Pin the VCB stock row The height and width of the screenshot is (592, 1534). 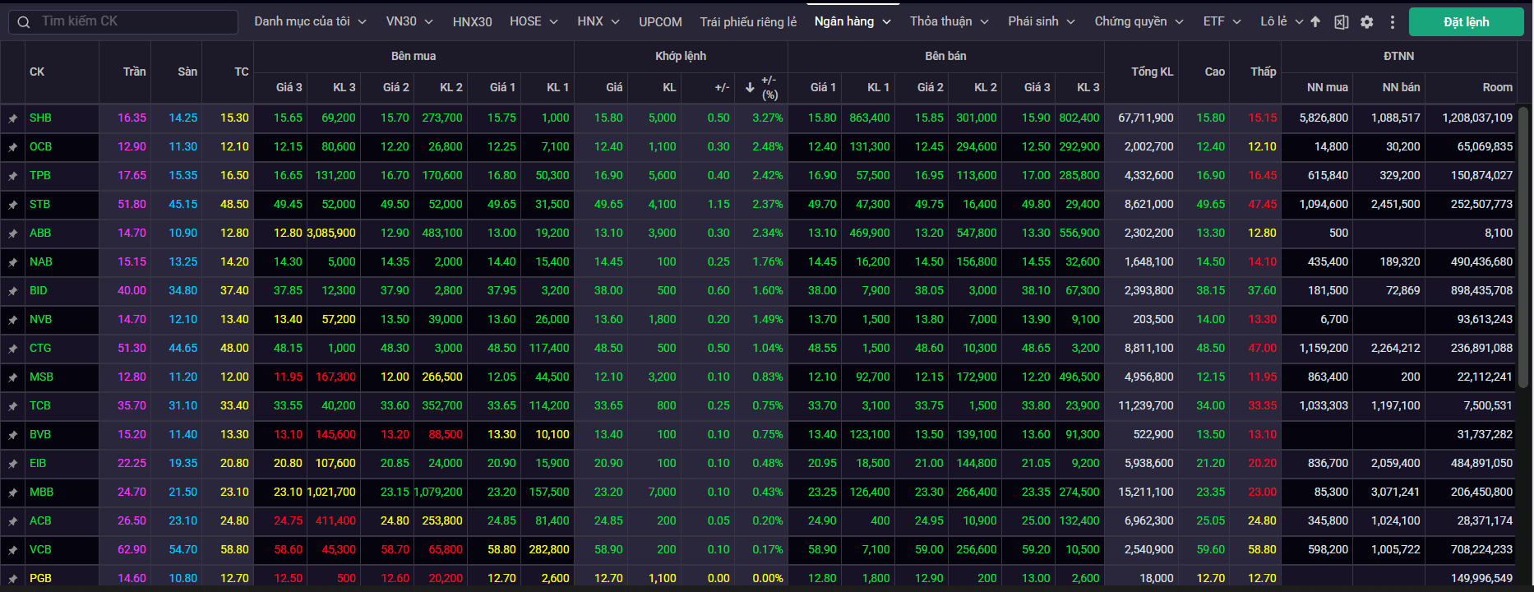(x=13, y=550)
